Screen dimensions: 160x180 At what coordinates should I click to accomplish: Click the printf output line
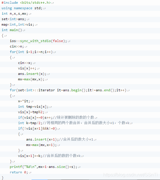tap(43, 167)
